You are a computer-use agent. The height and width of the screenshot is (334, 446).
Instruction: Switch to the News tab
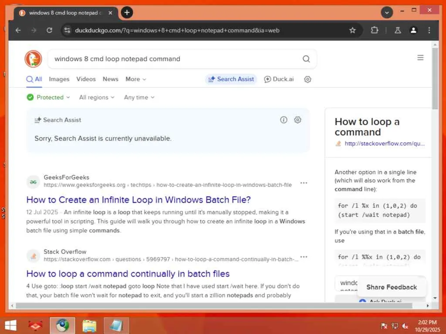pos(110,79)
